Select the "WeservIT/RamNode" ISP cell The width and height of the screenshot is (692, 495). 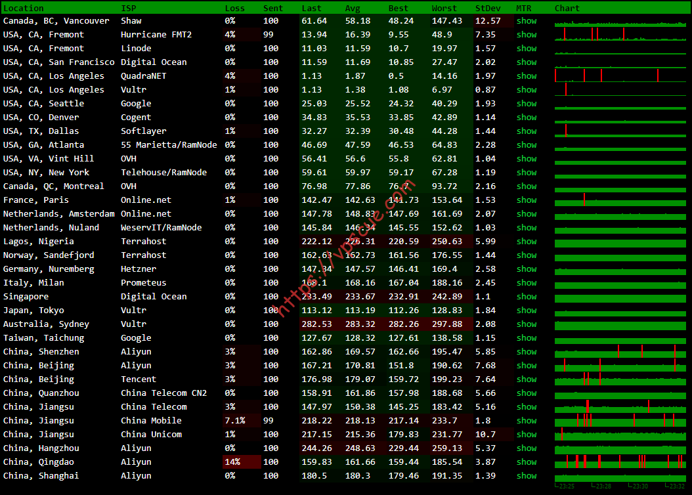click(x=161, y=228)
